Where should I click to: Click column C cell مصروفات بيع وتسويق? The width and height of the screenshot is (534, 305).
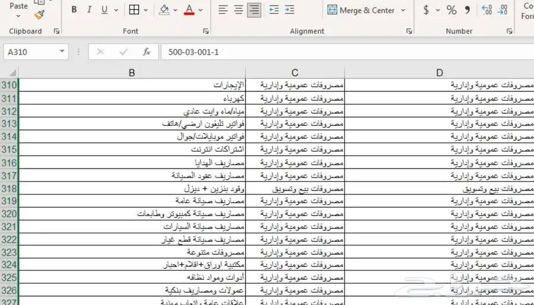coord(295,188)
